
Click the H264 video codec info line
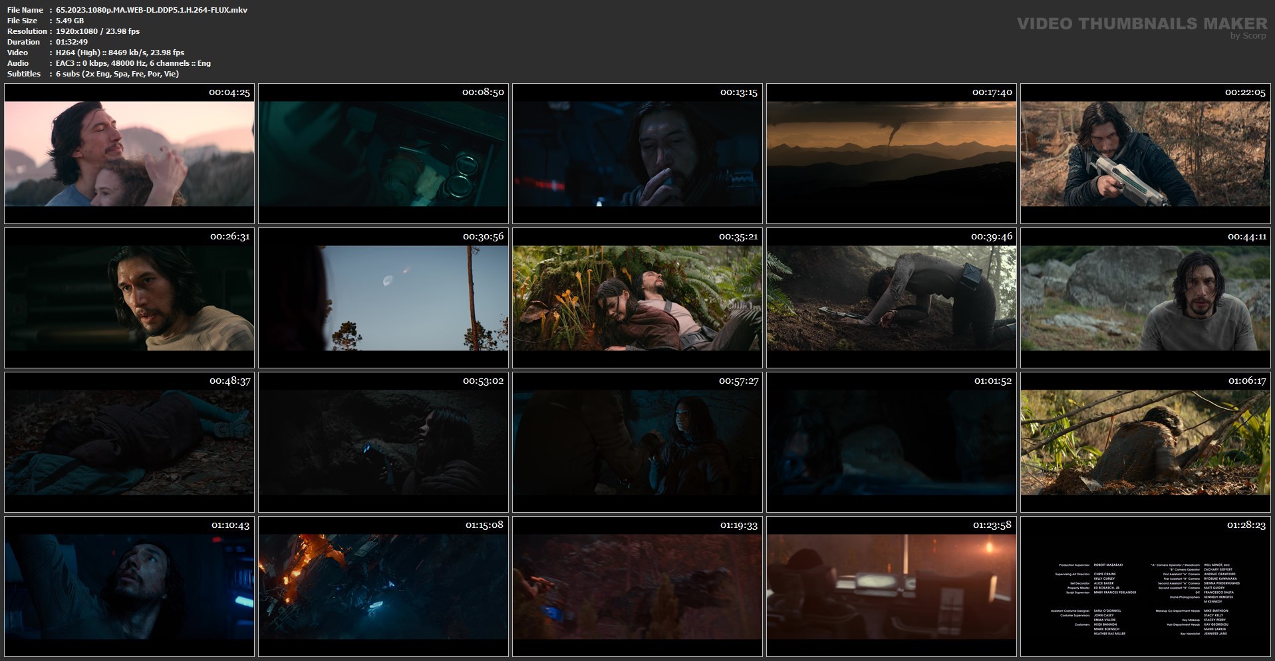tap(120, 53)
